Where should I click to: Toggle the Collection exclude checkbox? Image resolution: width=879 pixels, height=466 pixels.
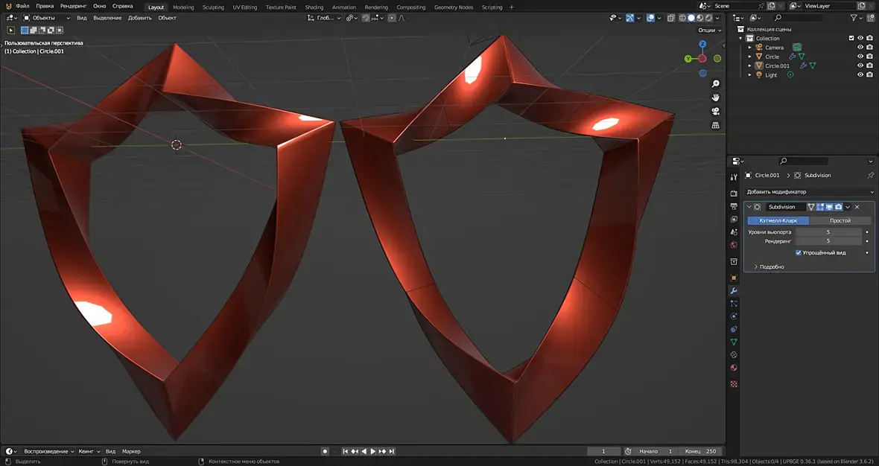tap(851, 38)
